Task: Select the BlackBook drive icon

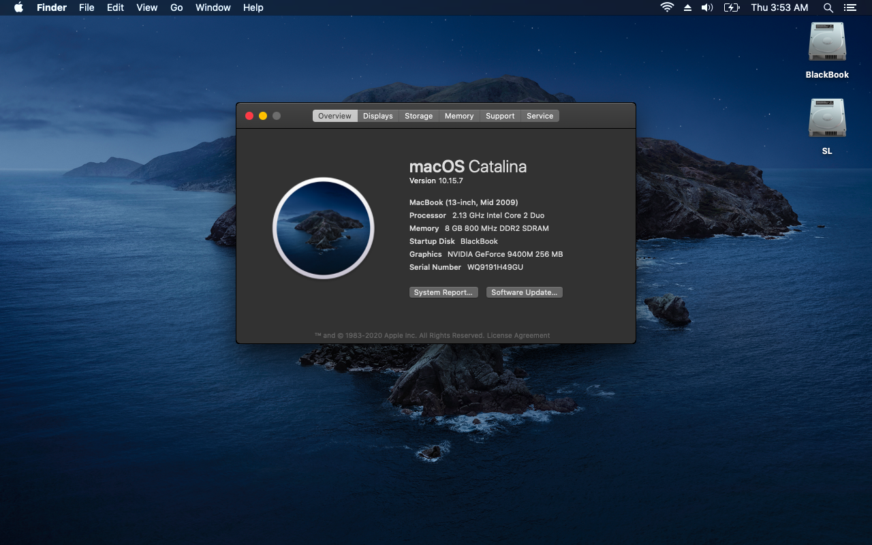Action: pyautogui.click(x=827, y=42)
